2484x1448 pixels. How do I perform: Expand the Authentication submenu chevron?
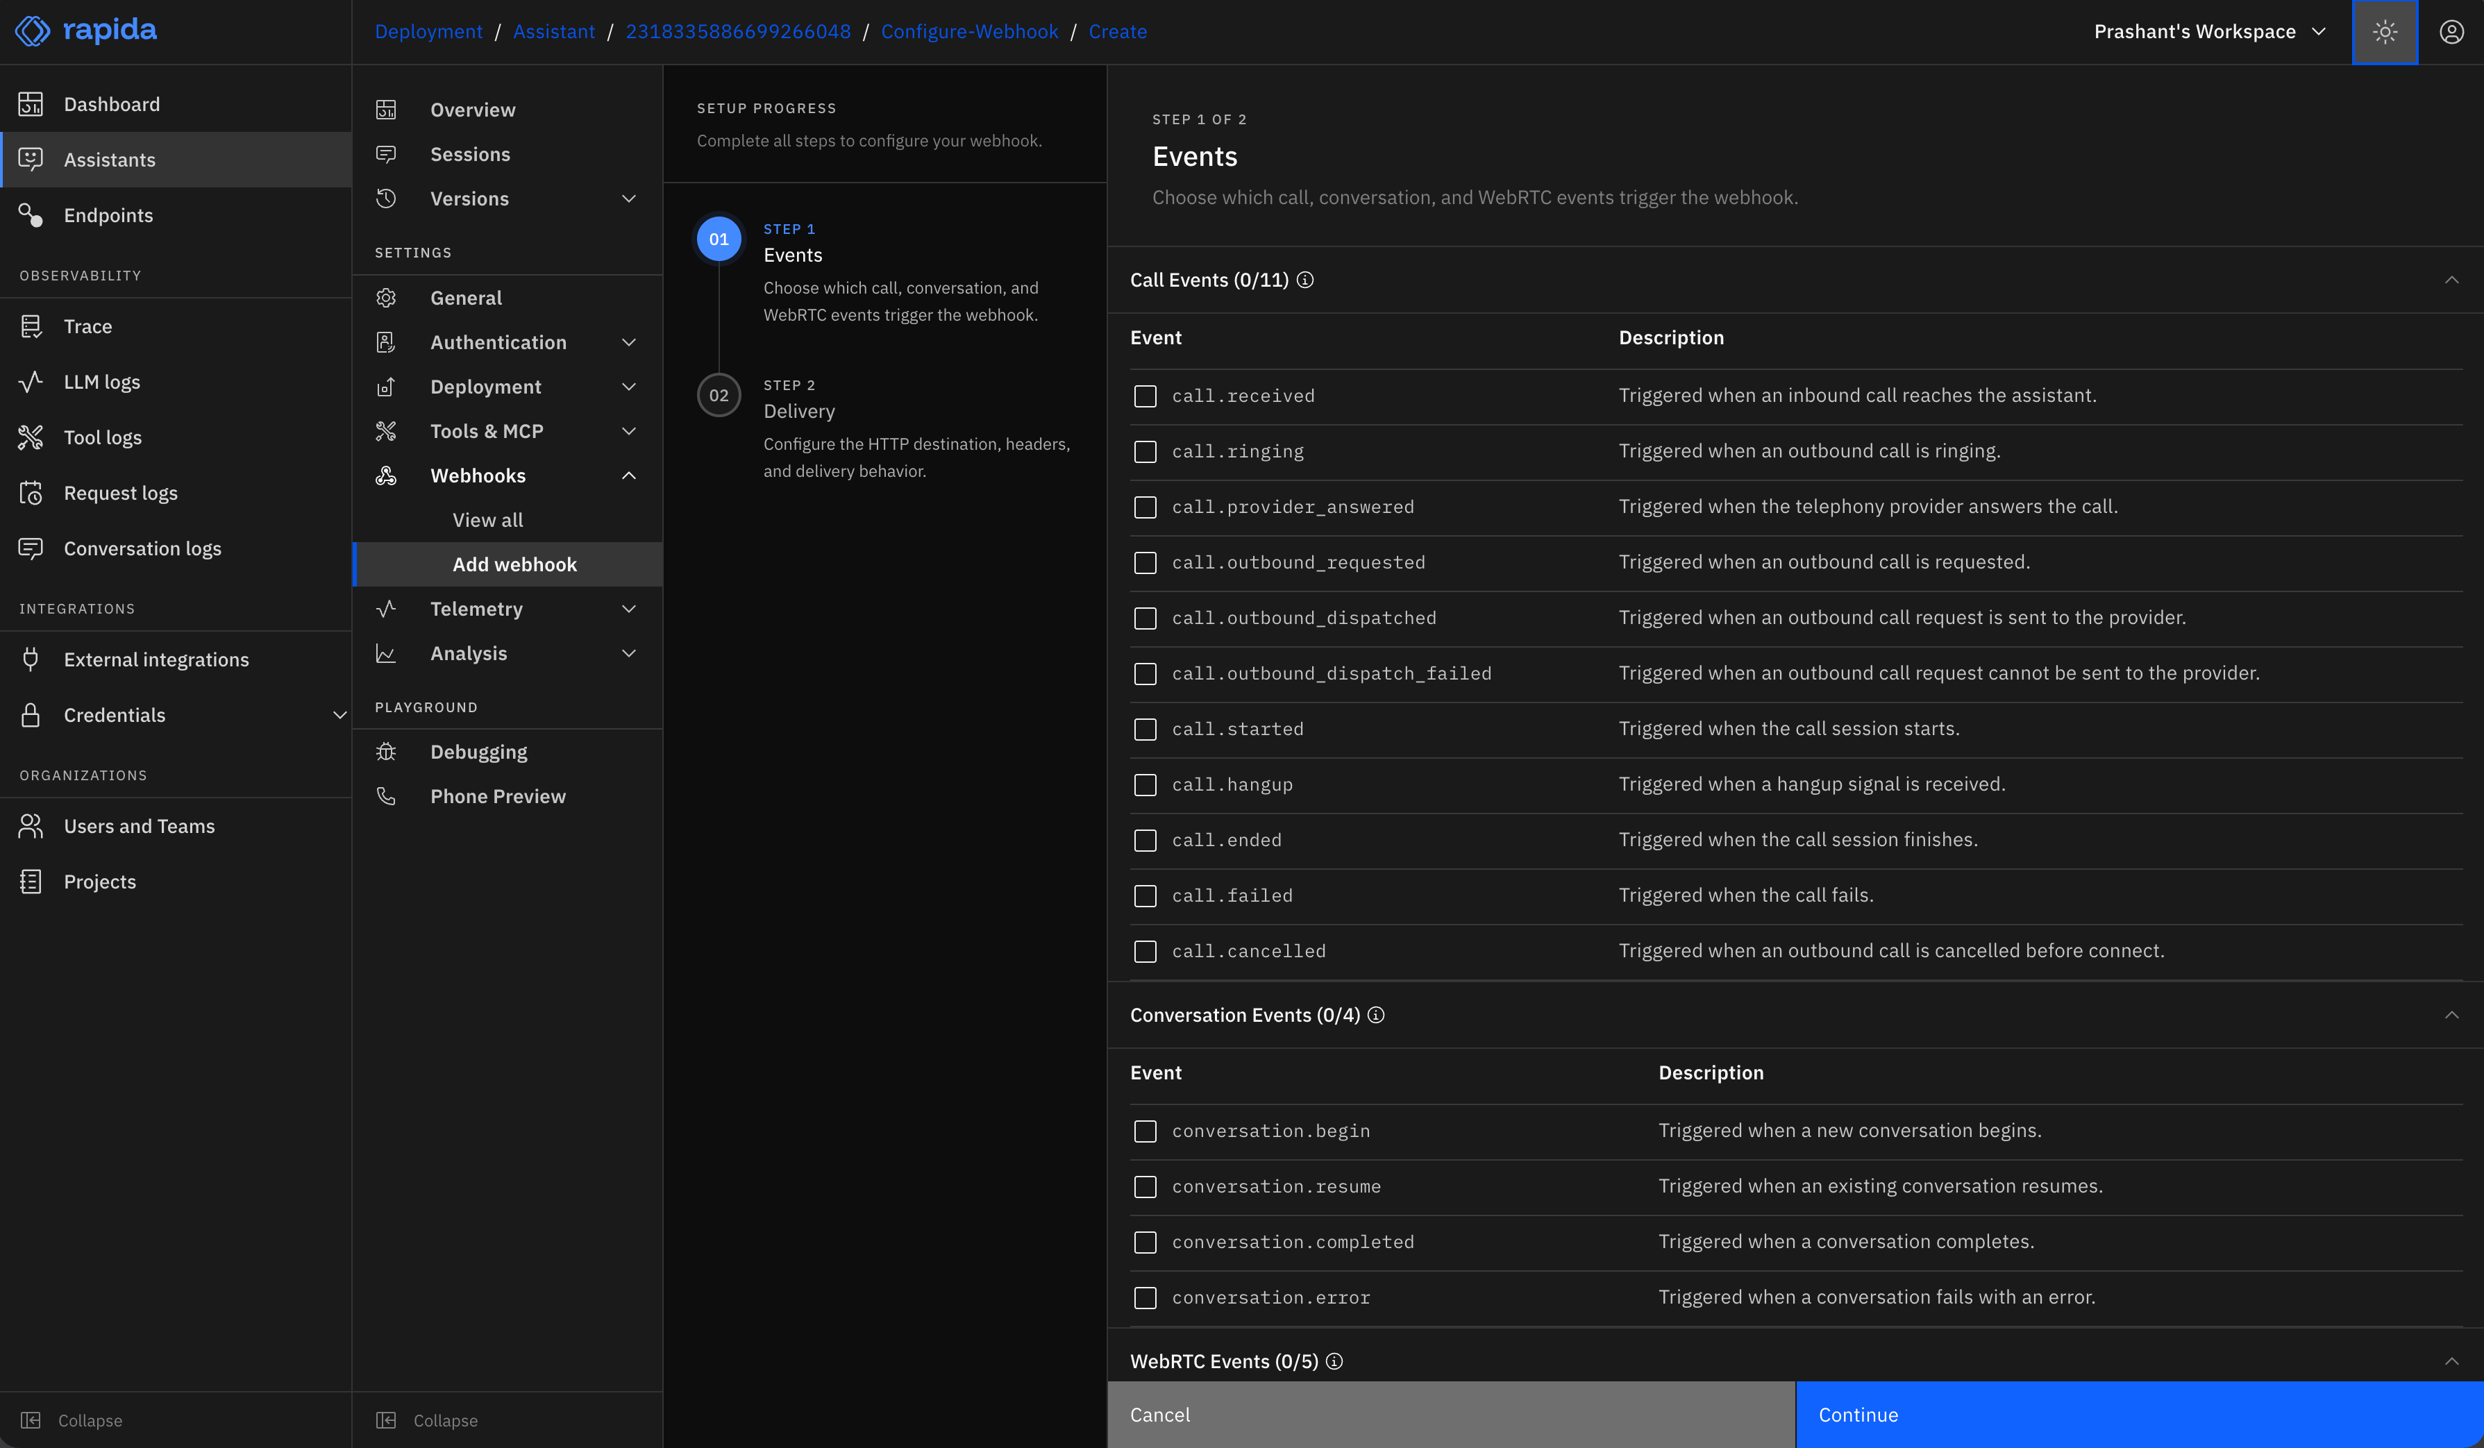pyautogui.click(x=629, y=342)
